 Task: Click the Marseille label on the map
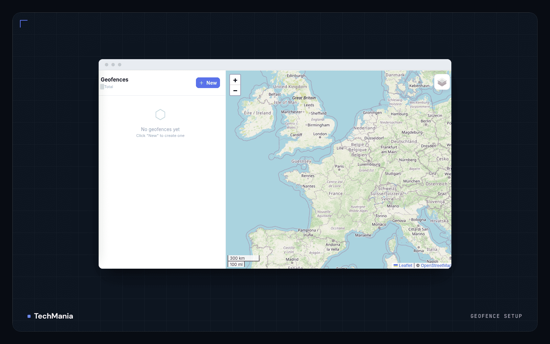coord(363,235)
